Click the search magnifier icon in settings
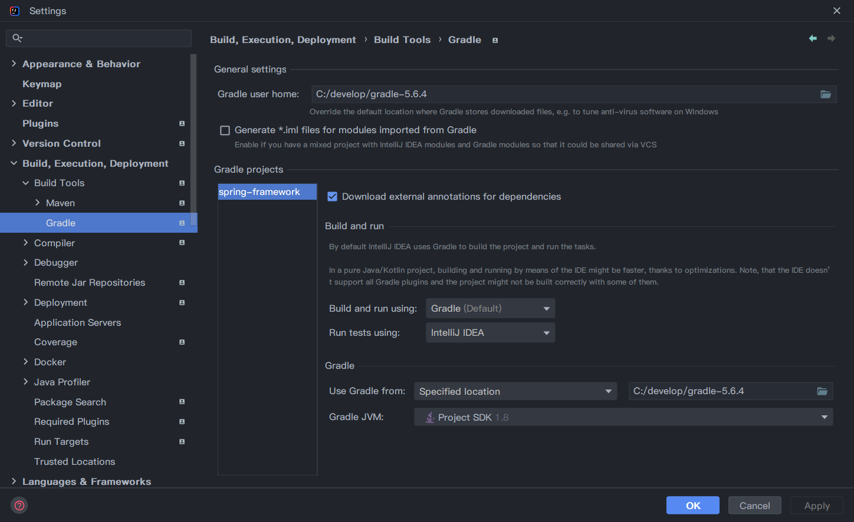 click(x=17, y=38)
